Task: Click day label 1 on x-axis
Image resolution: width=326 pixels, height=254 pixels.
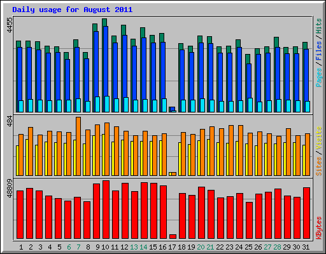Action: pyautogui.click(x=21, y=247)
